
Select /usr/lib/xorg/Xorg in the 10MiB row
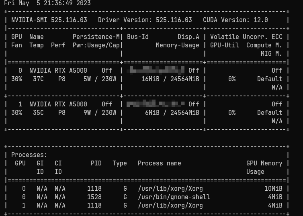170,188
